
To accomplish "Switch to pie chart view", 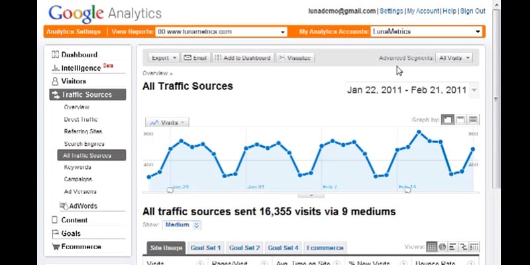I will pyautogui.click(x=442, y=246).
